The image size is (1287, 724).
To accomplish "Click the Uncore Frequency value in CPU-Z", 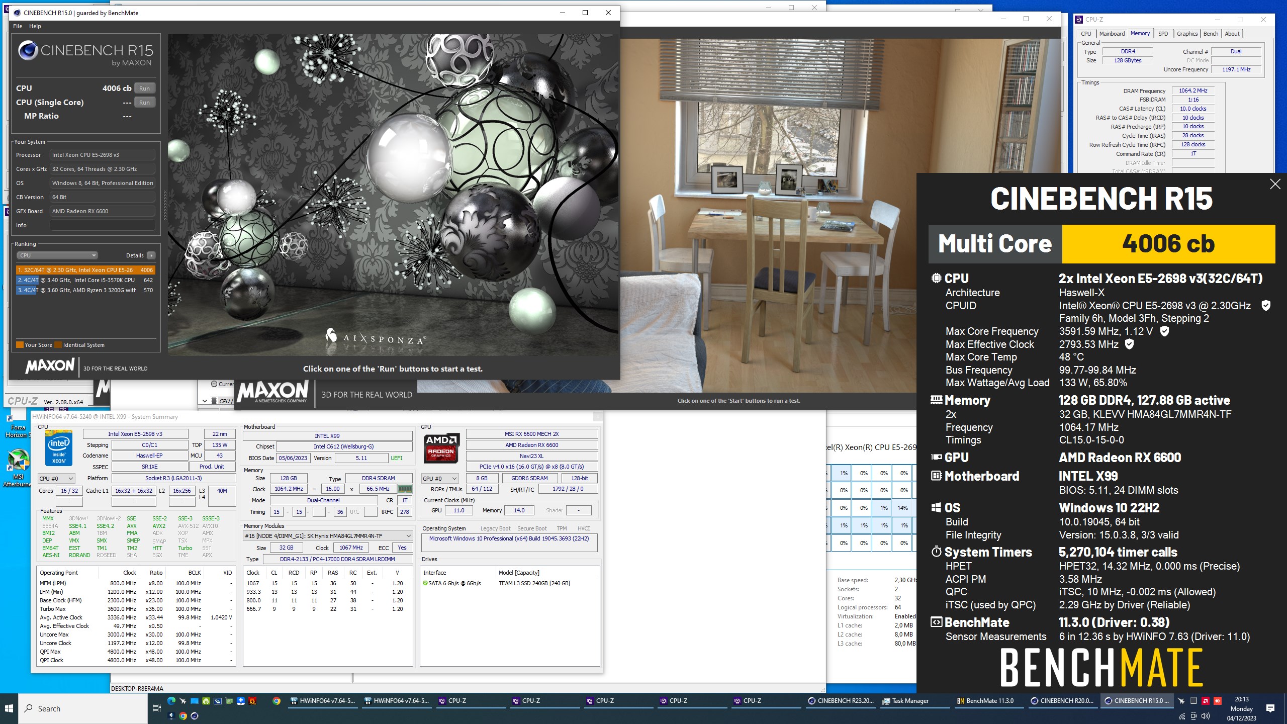I will tap(1236, 69).
